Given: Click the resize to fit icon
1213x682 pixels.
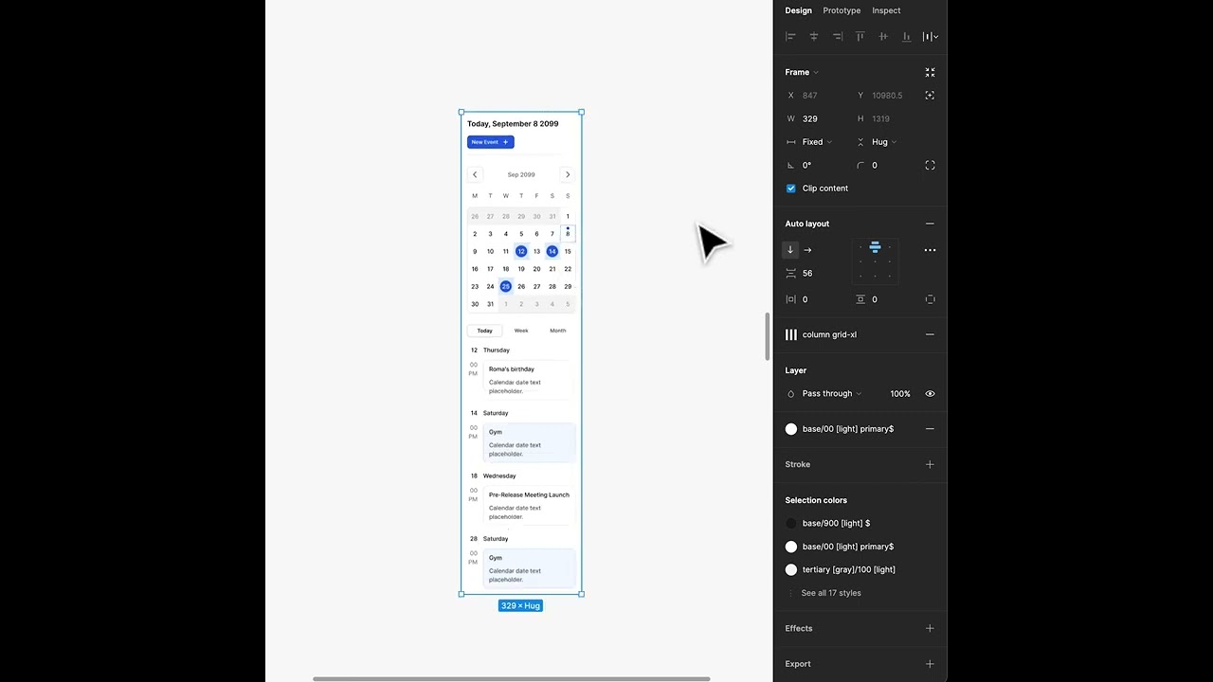Looking at the screenshot, I should pyautogui.click(x=930, y=72).
